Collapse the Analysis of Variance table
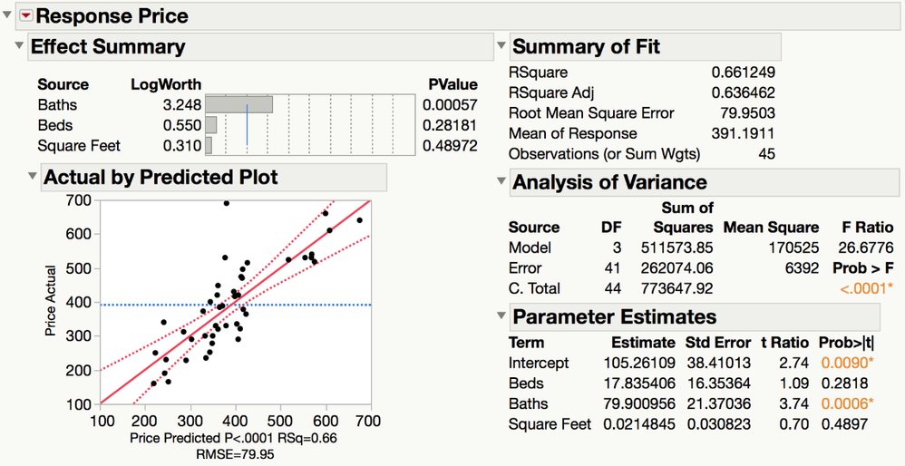Viewport: 905px width, 466px height. 502,181
